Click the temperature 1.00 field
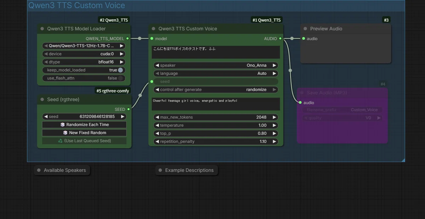Image resolution: width=425 pixels, height=219 pixels. point(216,125)
